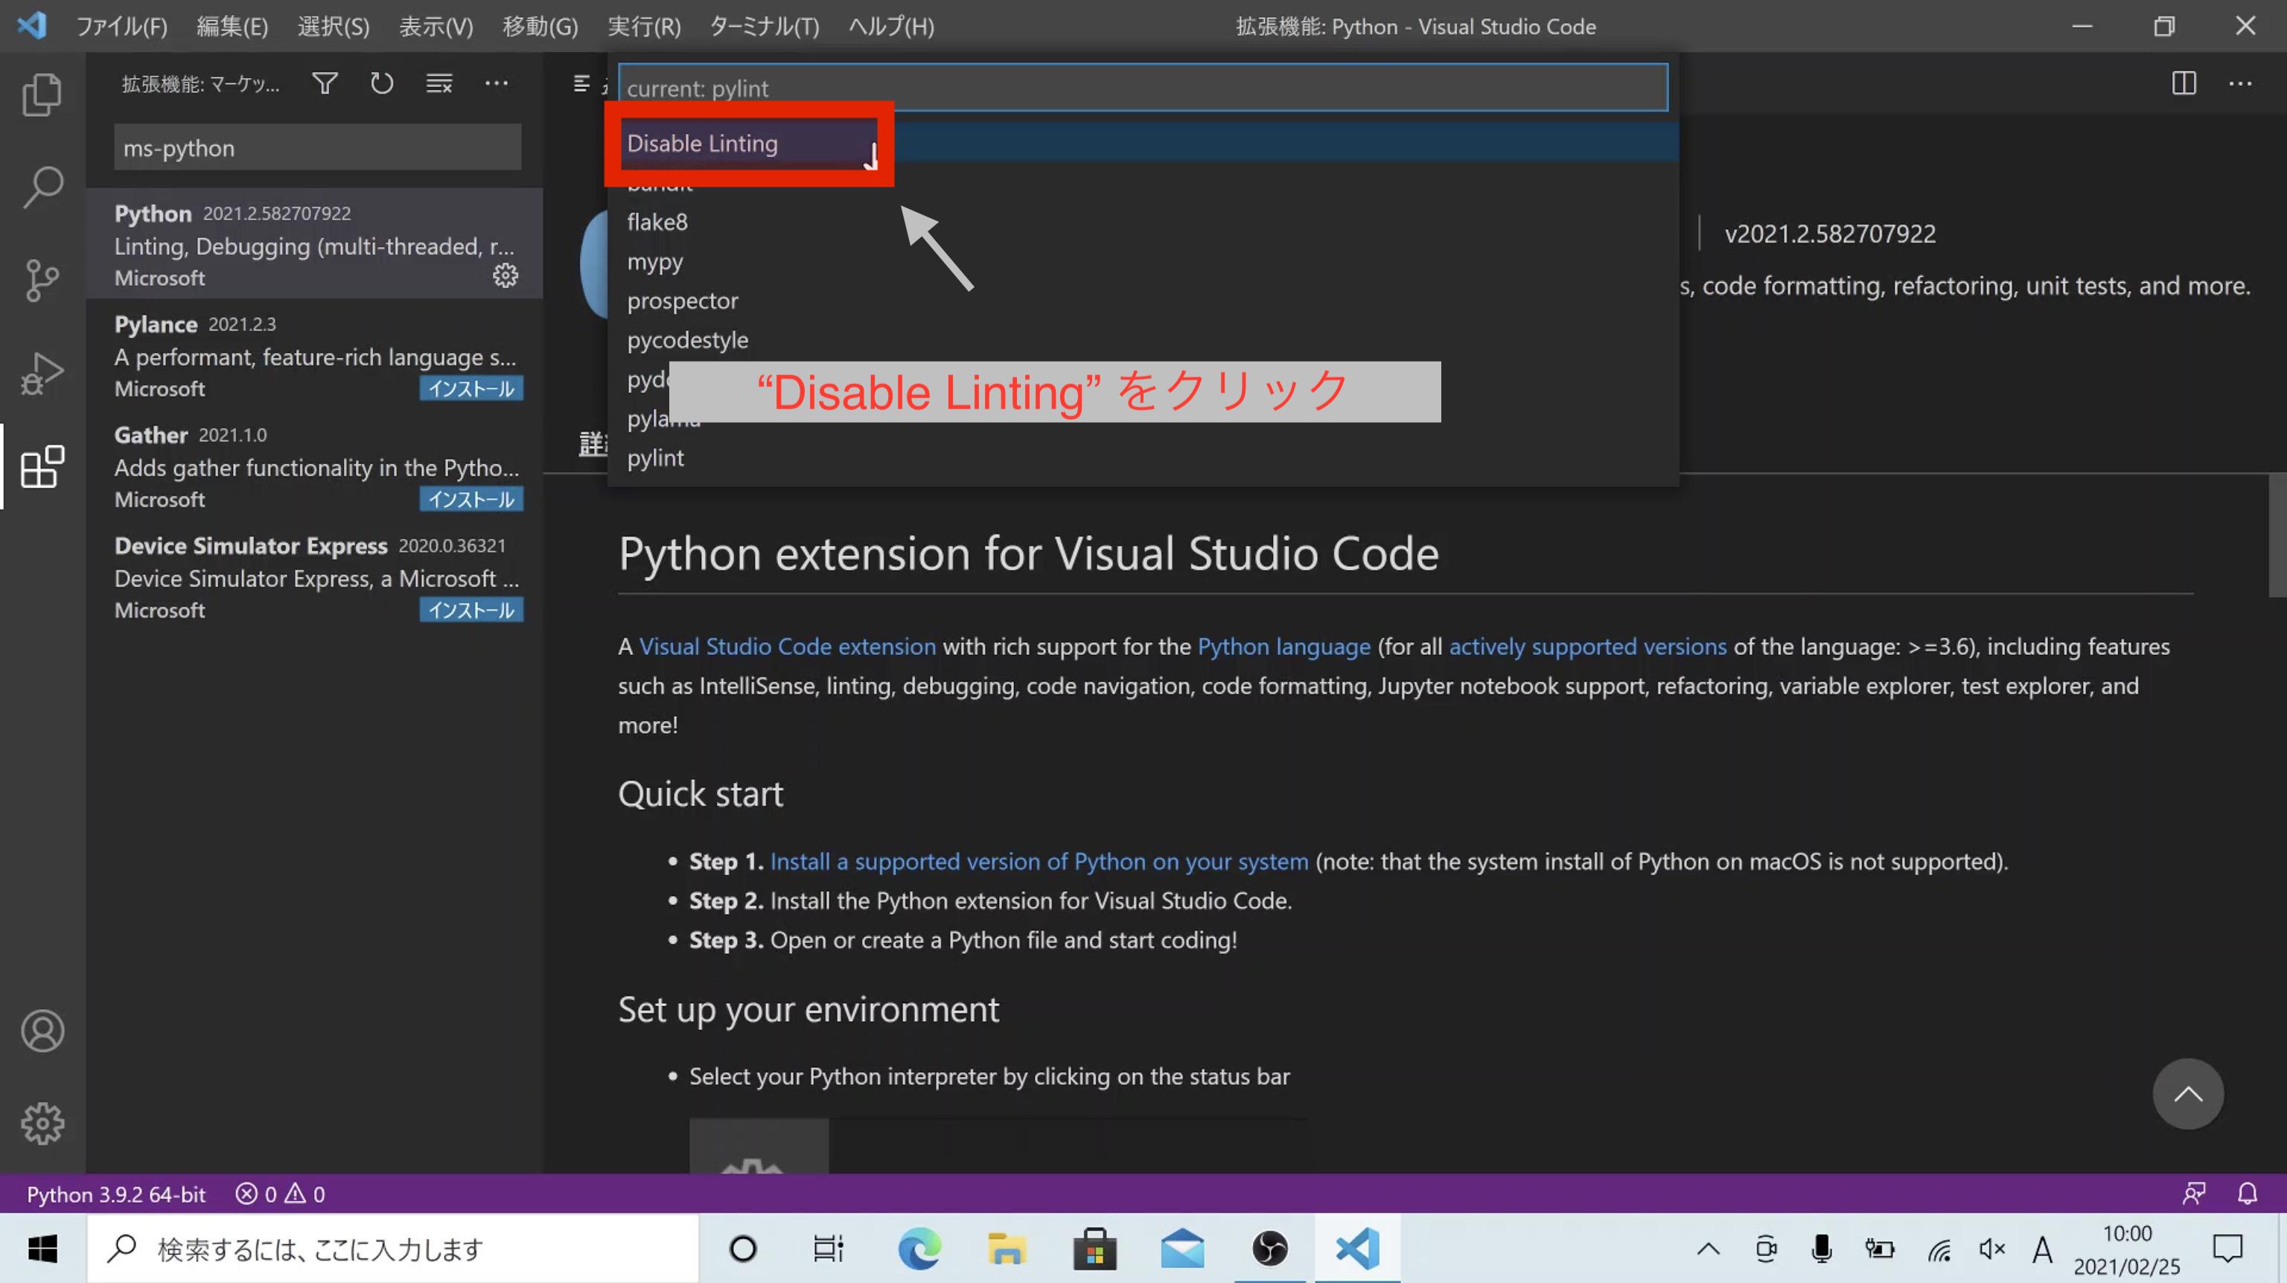Click the scroll-to-top round arrow button
2287x1283 pixels.
[2187, 1094]
